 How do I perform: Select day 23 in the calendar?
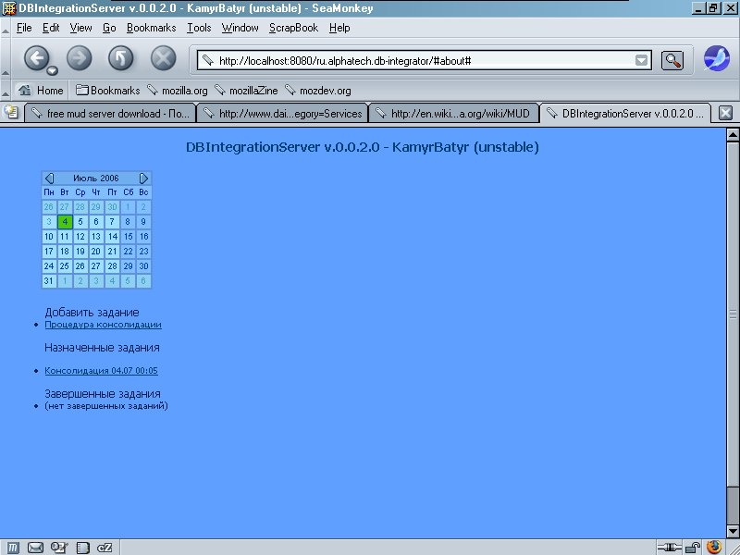(143, 252)
